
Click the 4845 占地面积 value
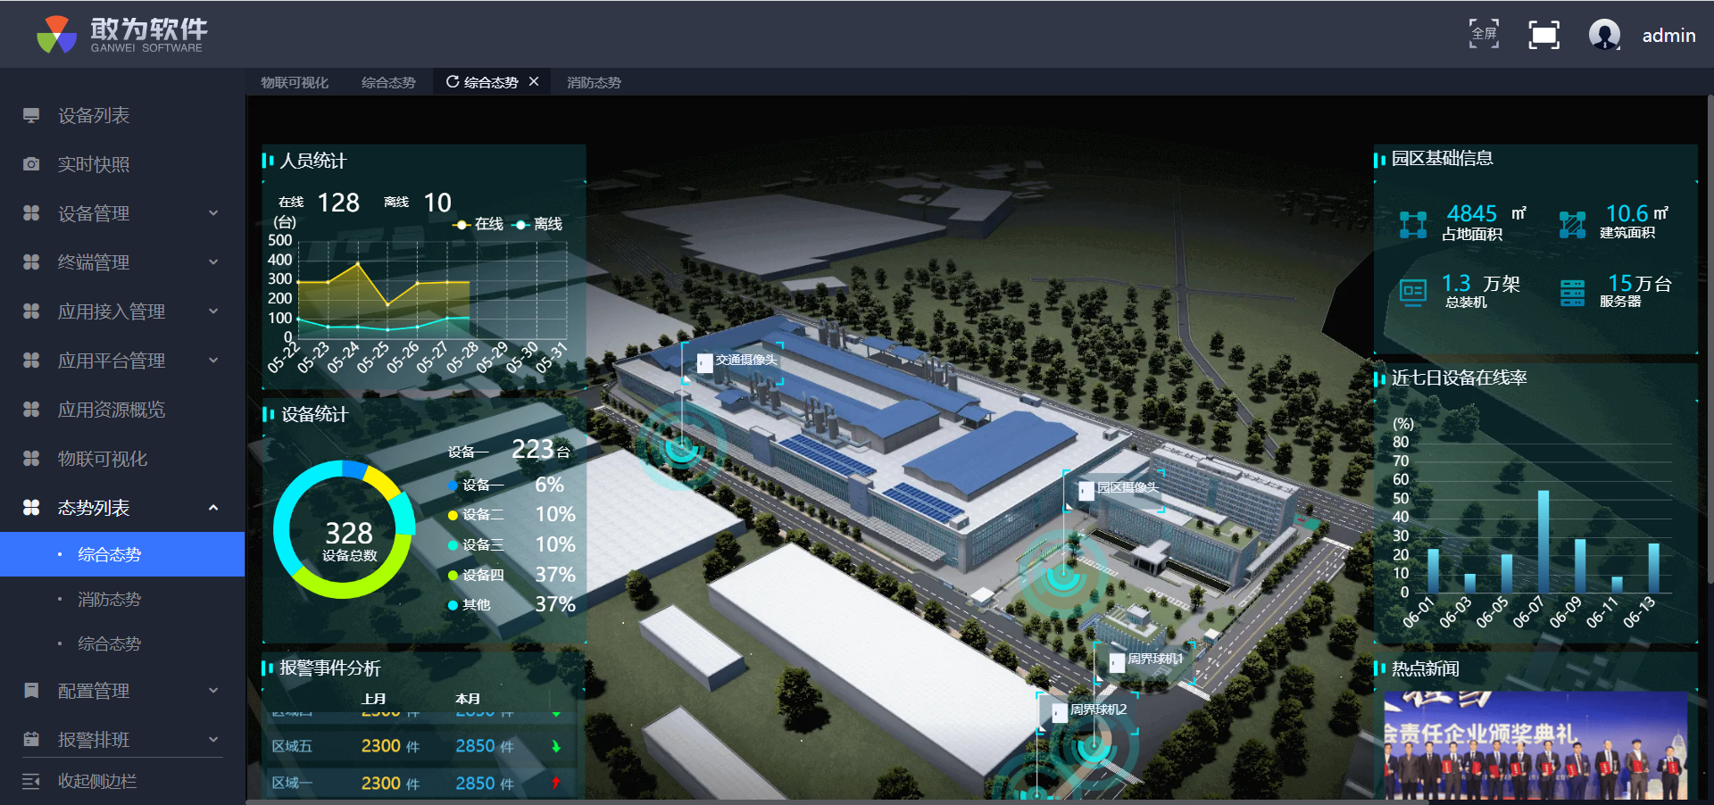1471,213
